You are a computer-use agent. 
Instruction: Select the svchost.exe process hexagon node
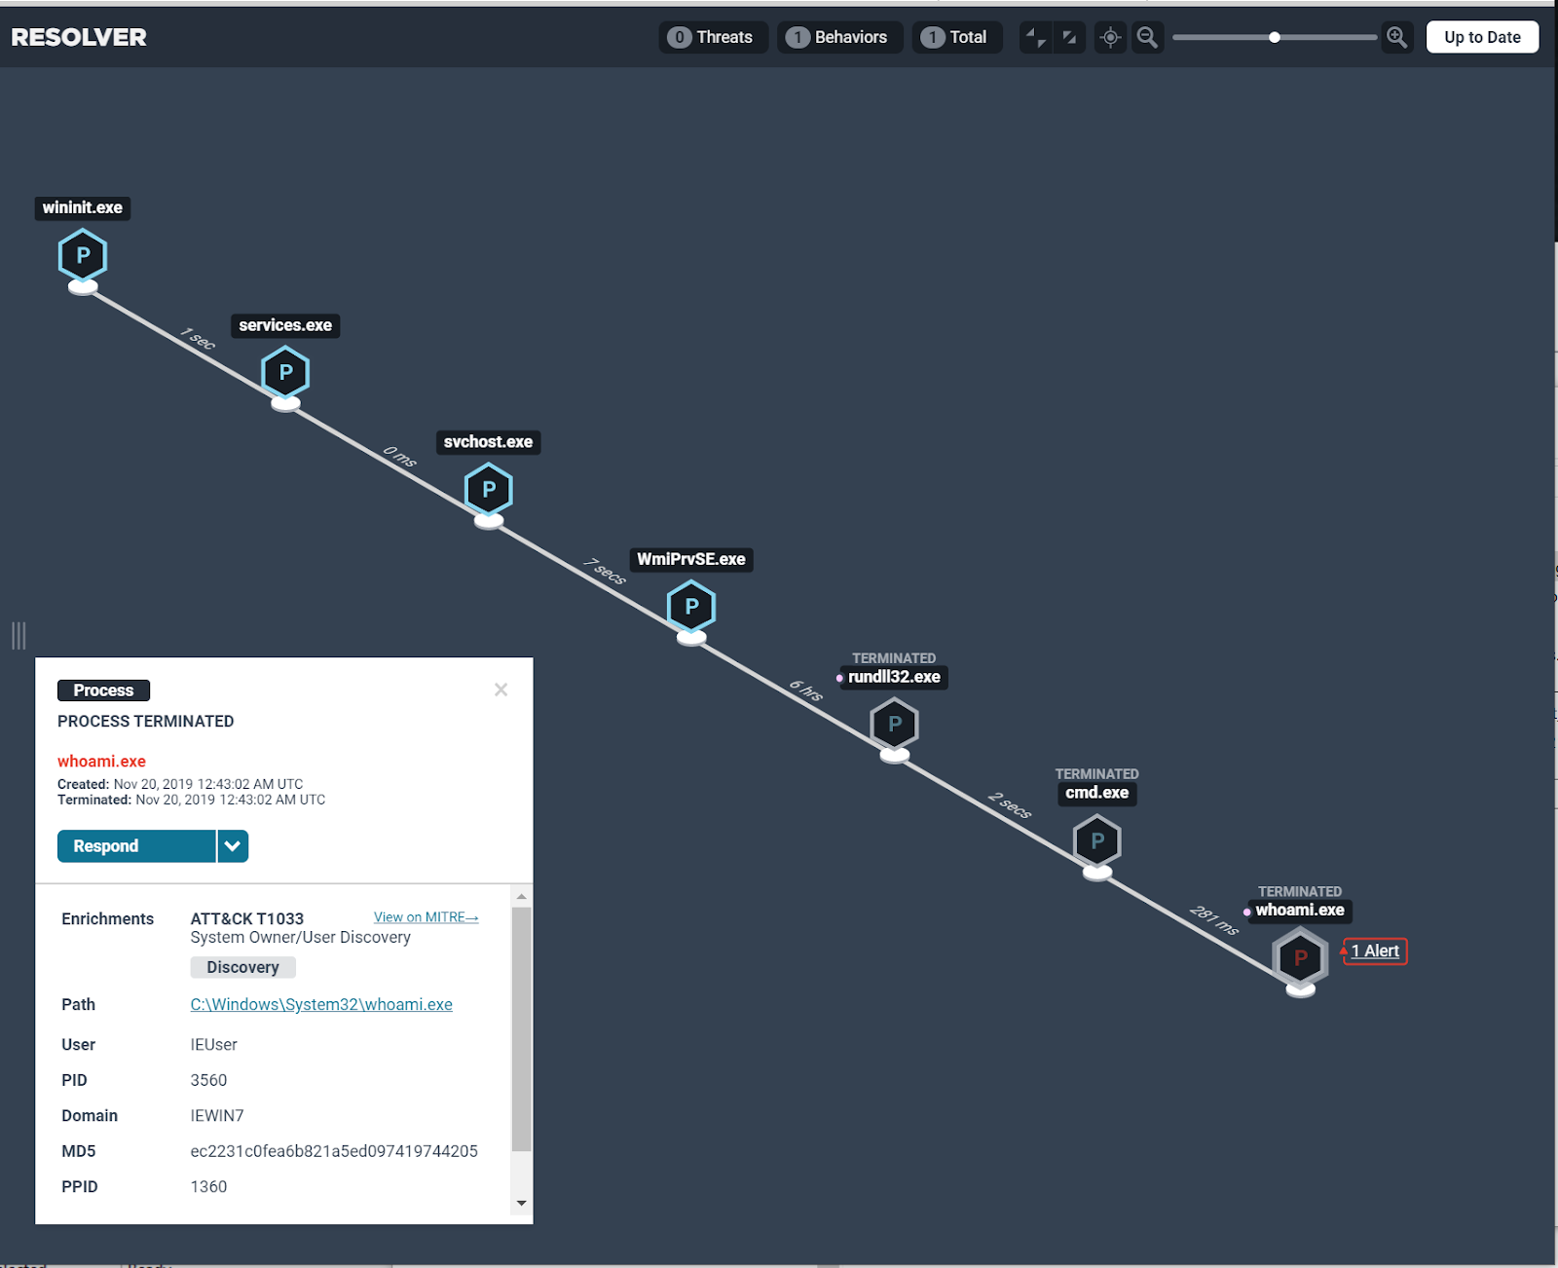[x=489, y=490]
